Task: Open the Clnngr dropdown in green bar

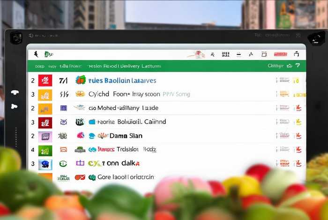Action: tap(276, 66)
